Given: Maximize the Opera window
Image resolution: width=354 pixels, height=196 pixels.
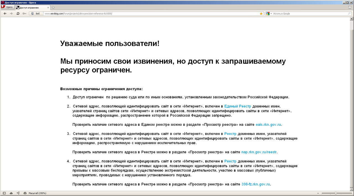Looking at the screenshot, I should (x=348, y=2).
